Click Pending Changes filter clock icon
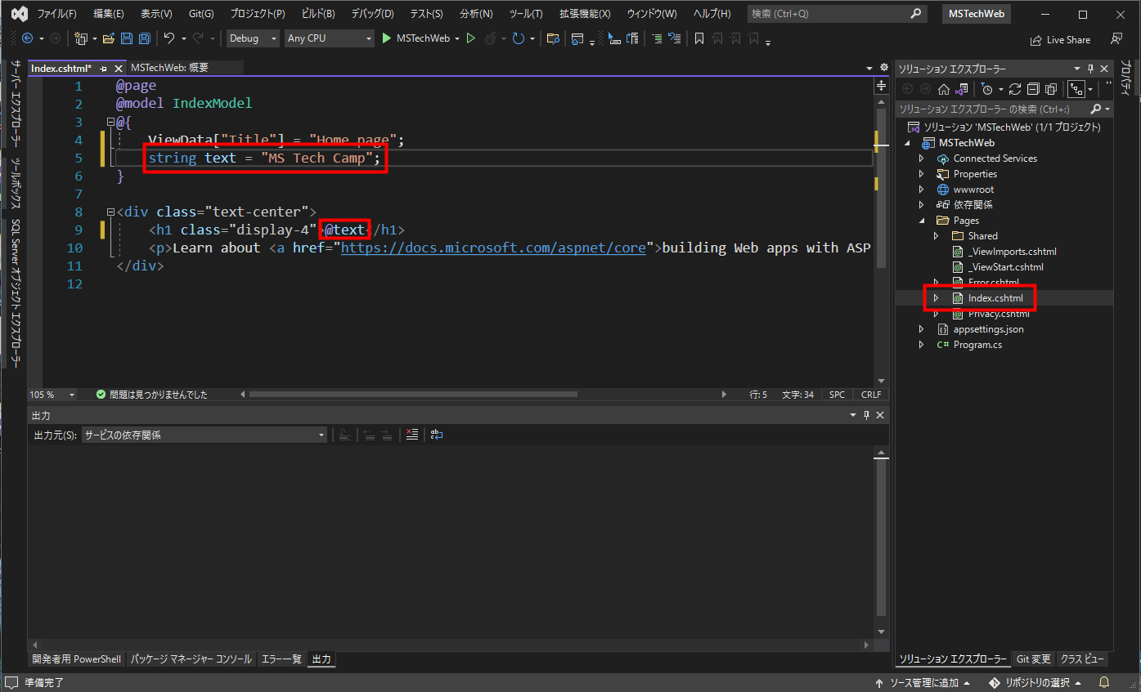The height and width of the screenshot is (692, 1141). [x=987, y=89]
